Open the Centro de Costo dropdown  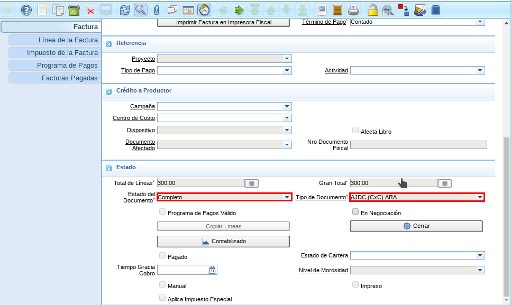[x=287, y=118]
